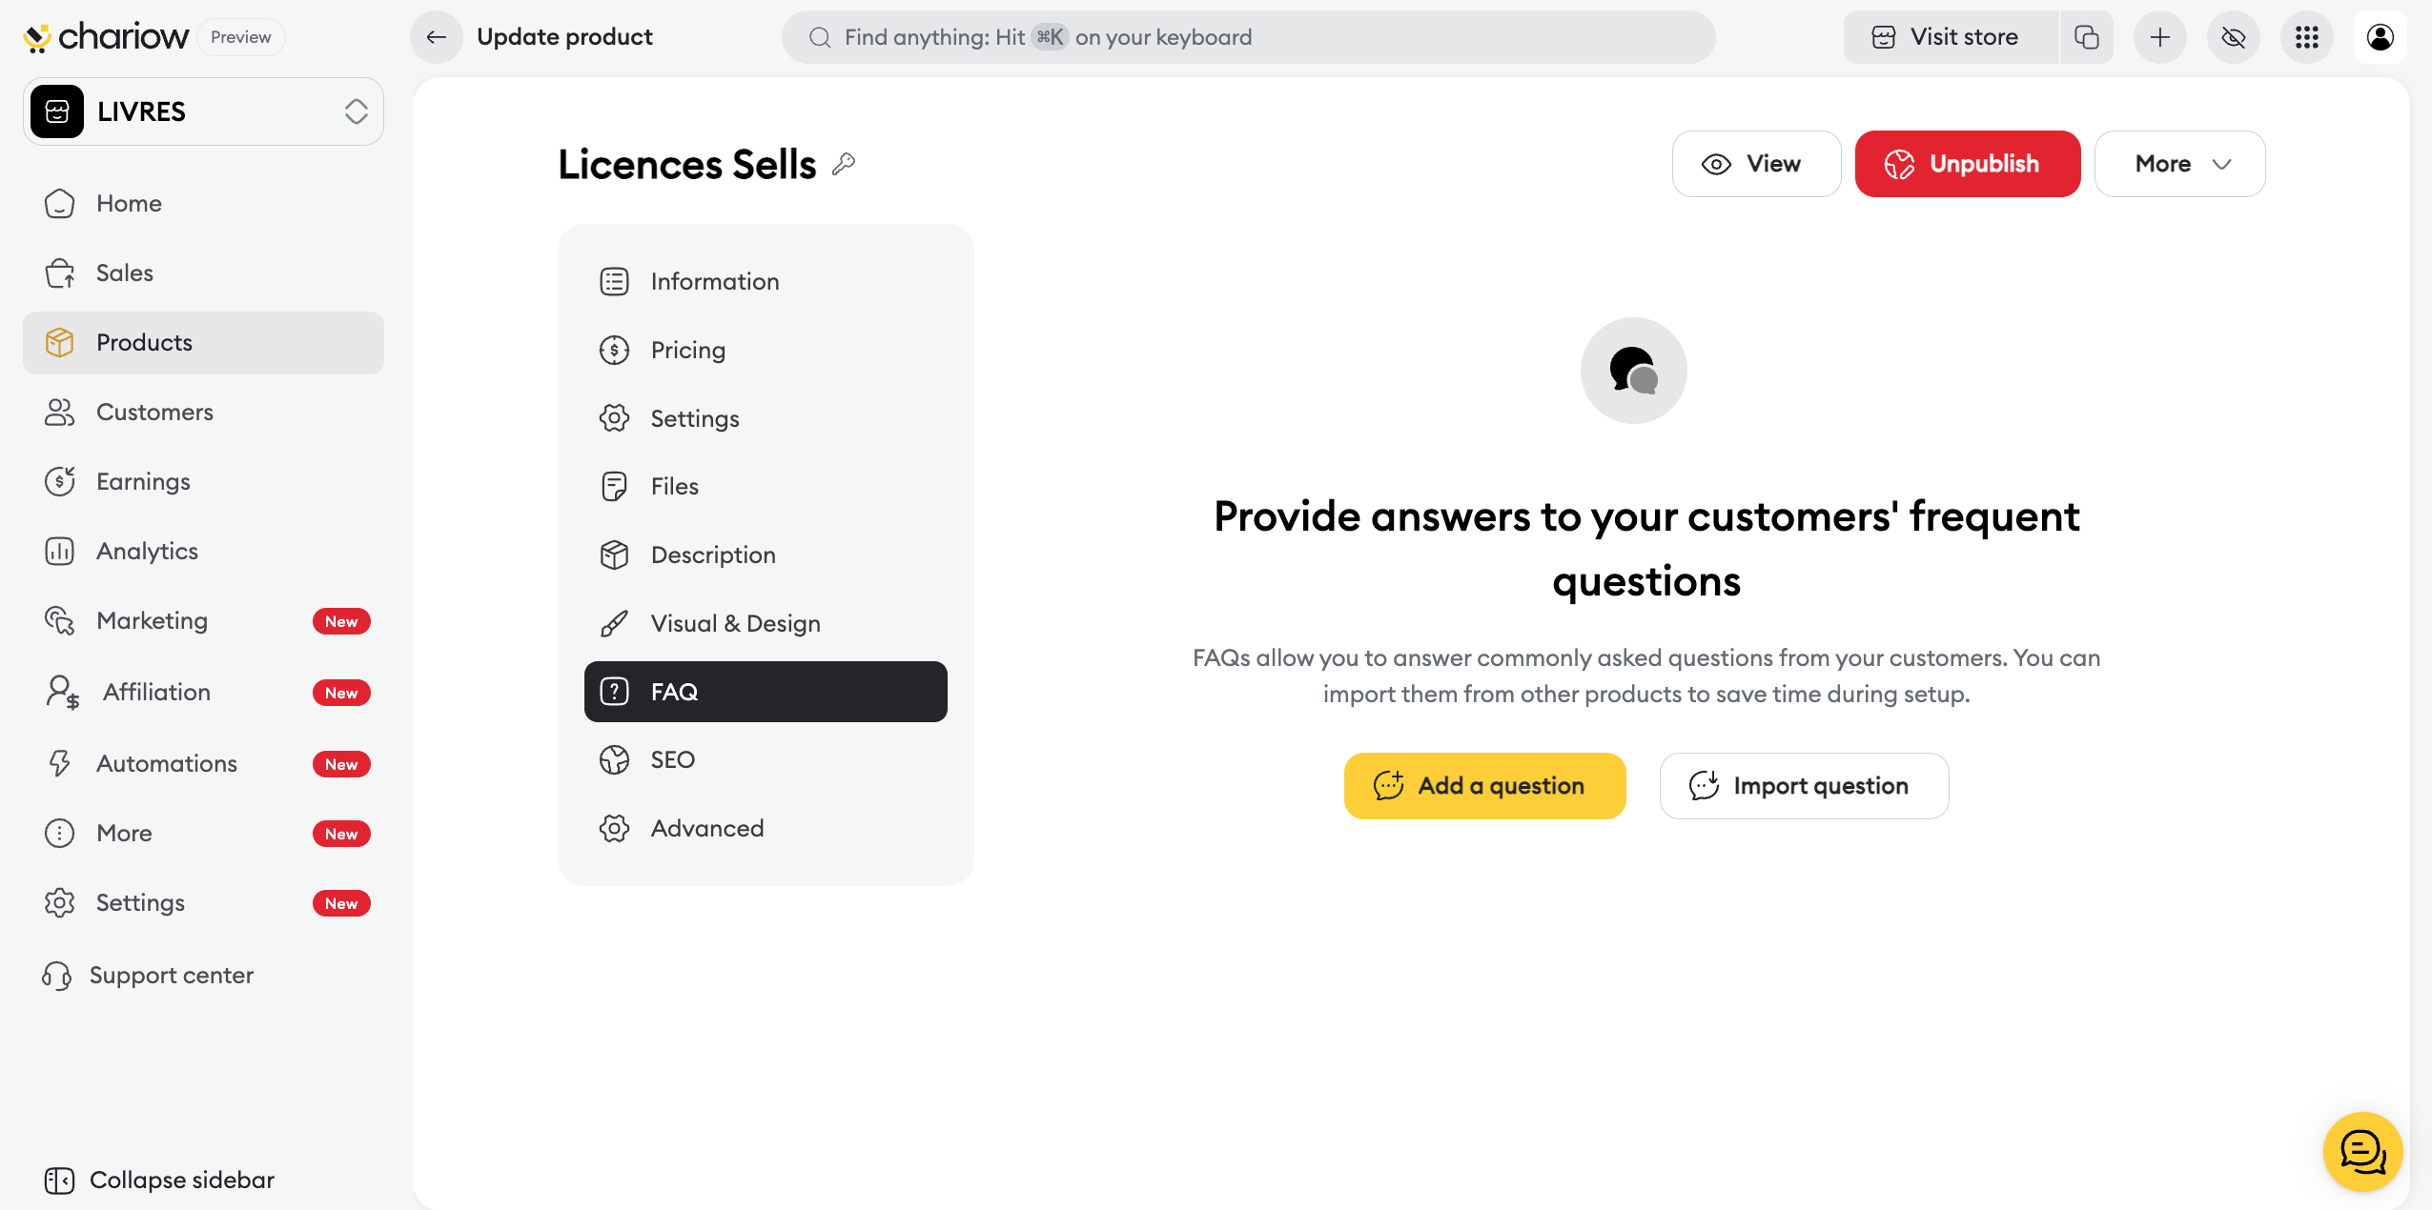The height and width of the screenshot is (1210, 2432).
Task: Open the LIVRES store switcher
Action: [203, 111]
